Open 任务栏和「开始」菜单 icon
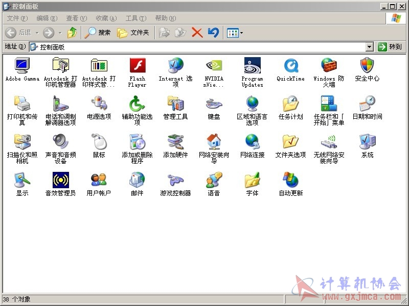This screenshot has width=409, height=306. click(329, 104)
